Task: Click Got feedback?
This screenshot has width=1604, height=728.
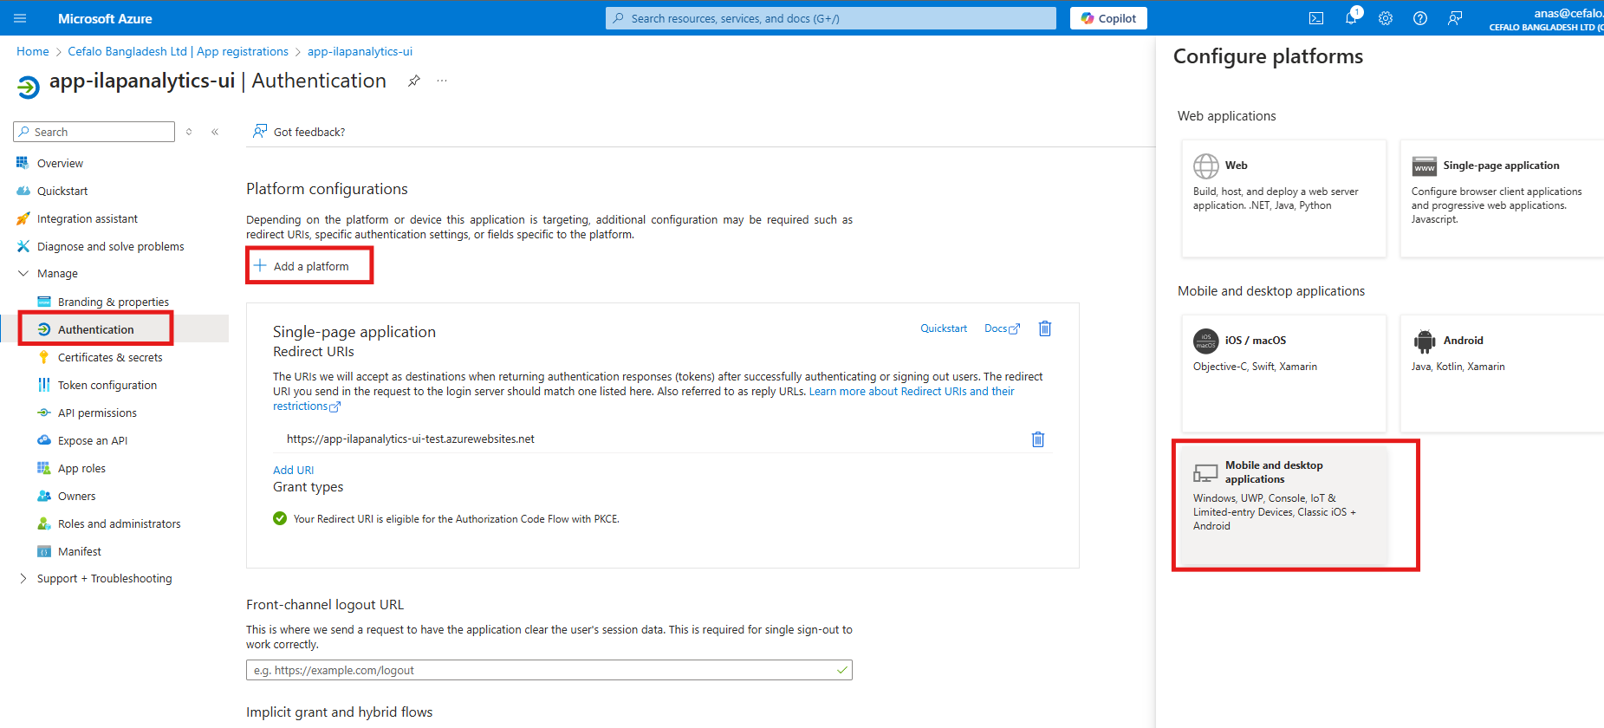Action: pyautogui.click(x=299, y=132)
